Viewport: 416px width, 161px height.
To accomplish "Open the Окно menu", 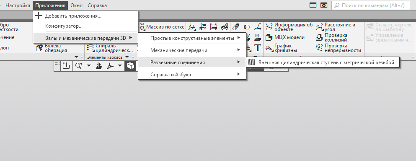I will tap(76, 5).
